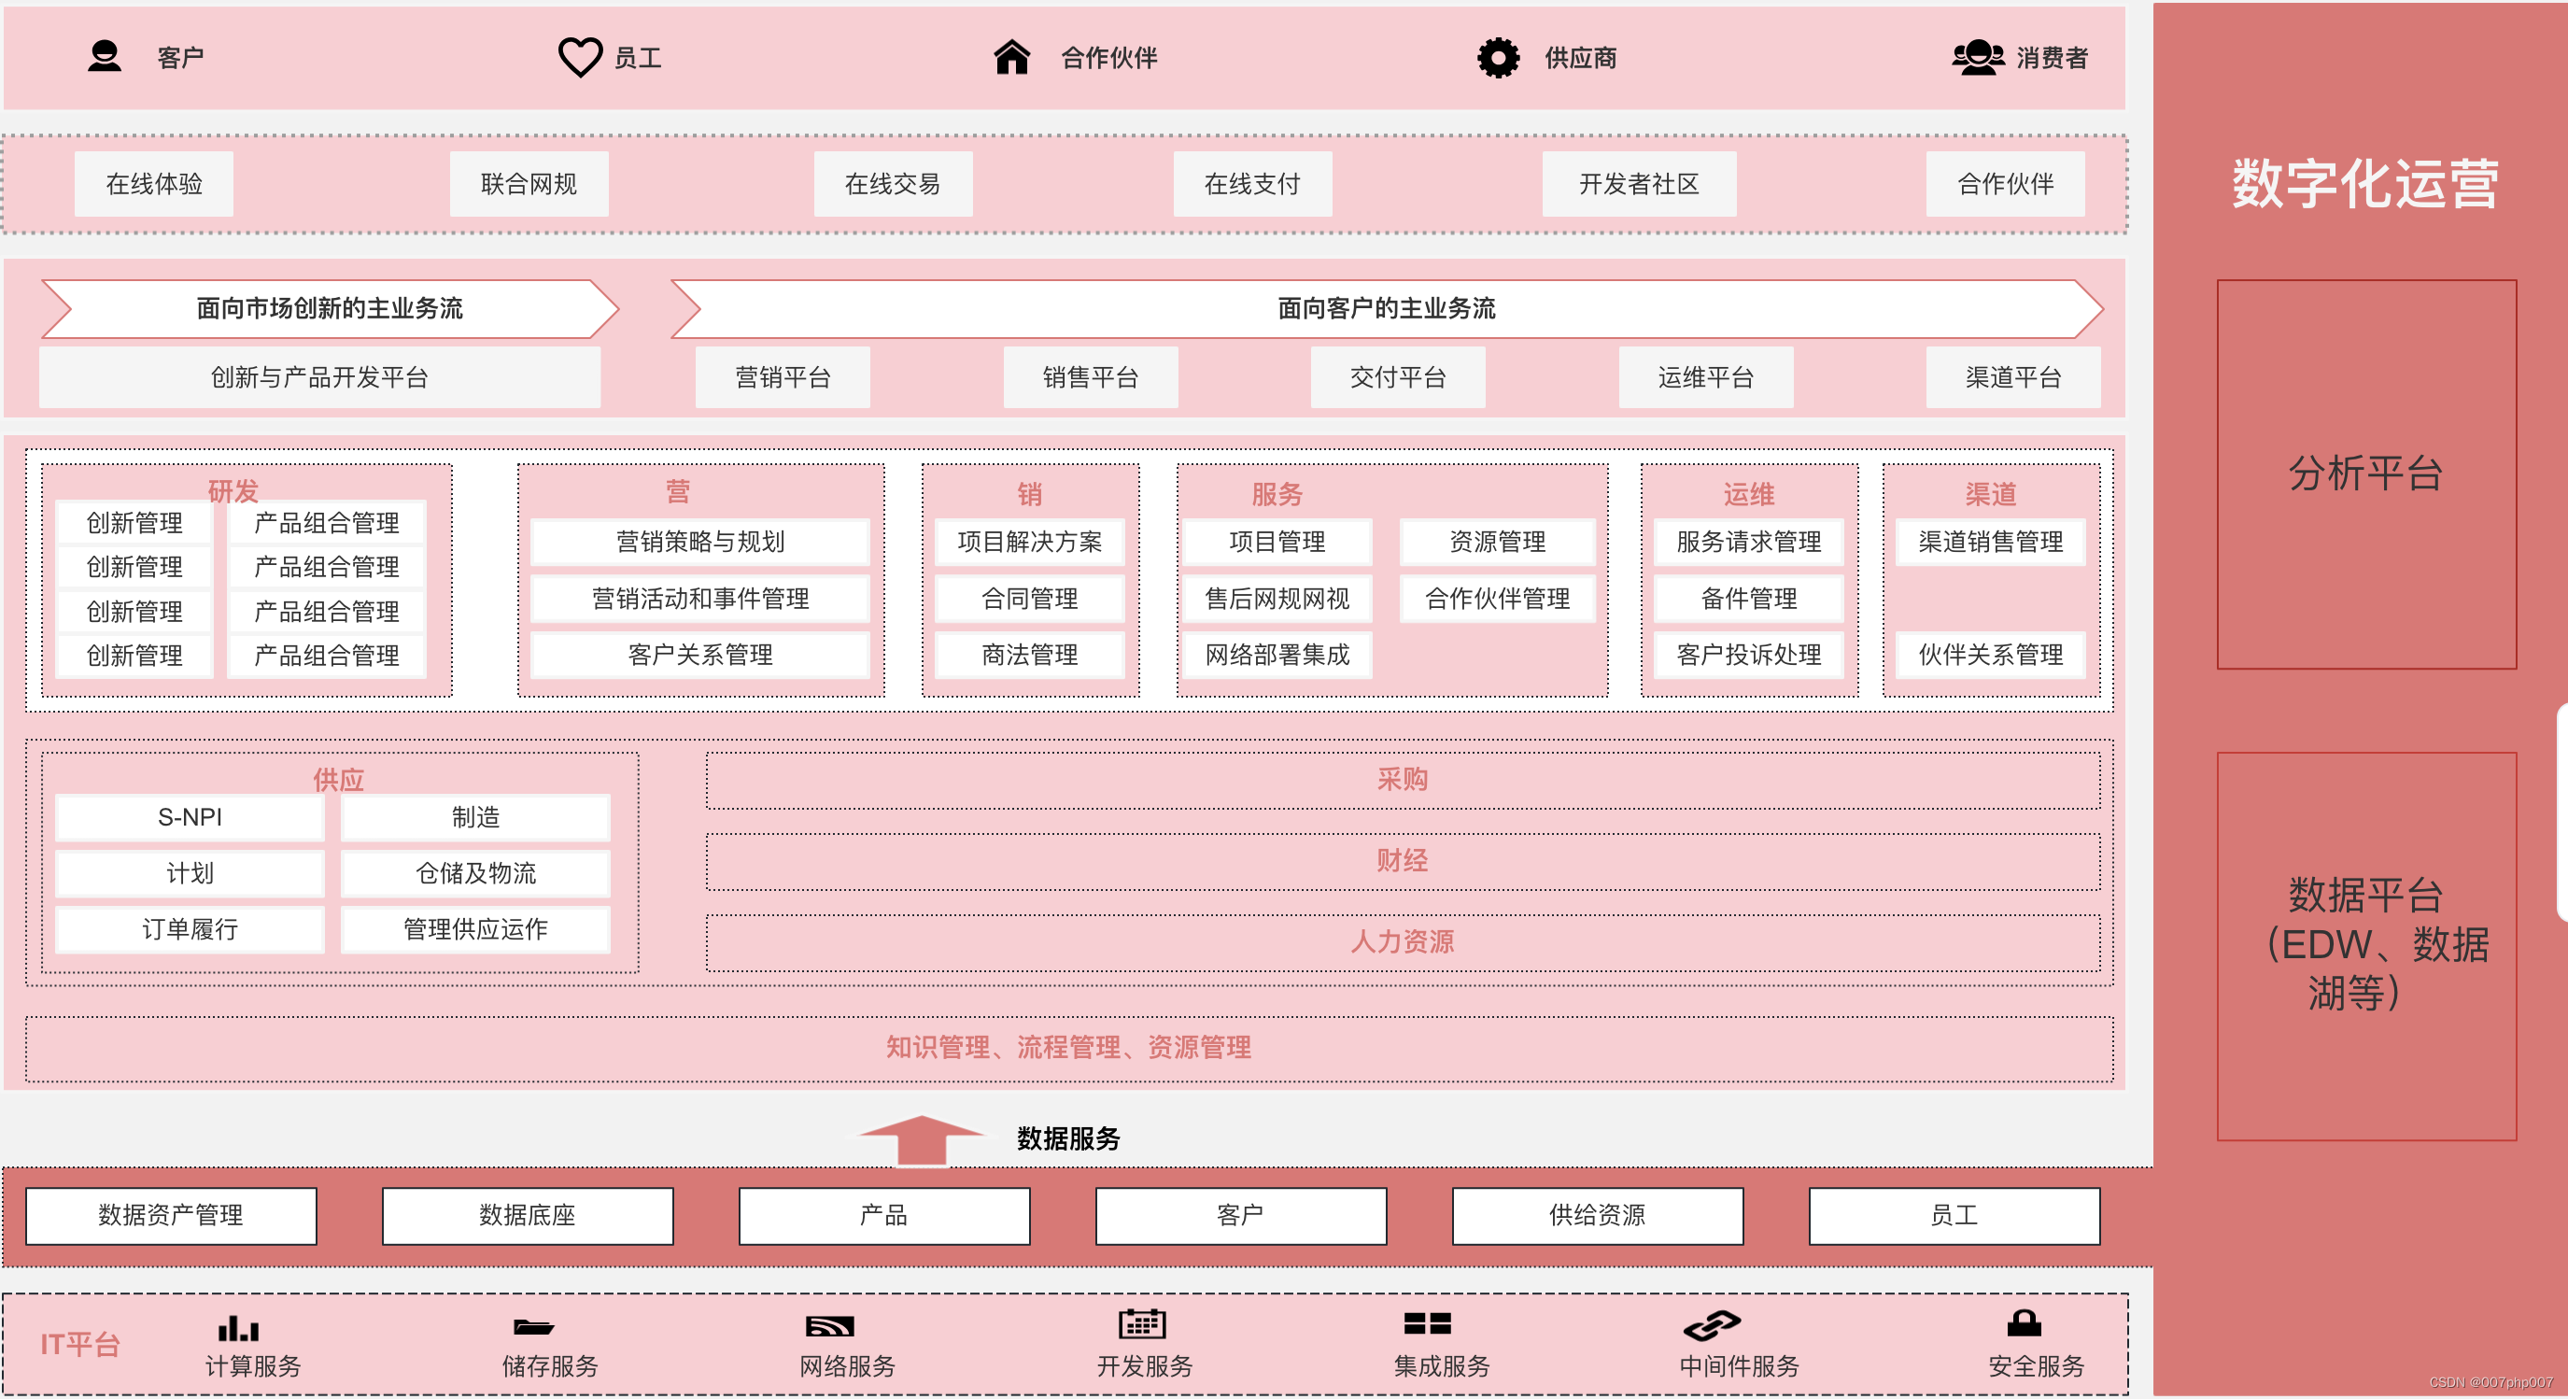Click the 项目管理 item under 服务
2568x1399 pixels.
pyautogui.click(x=1278, y=542)
